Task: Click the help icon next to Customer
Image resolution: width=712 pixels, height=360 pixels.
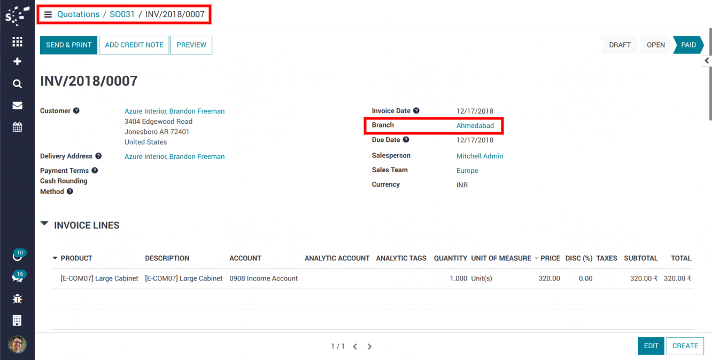Action: [76, 111]
